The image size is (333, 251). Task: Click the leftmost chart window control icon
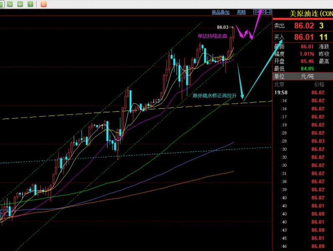(256, 12)
